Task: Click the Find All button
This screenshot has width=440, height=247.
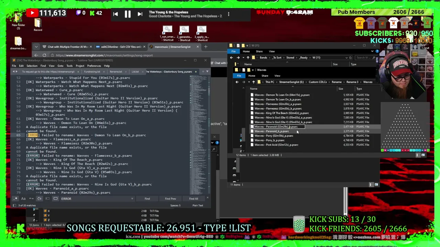Action: (x=194, y=199)
